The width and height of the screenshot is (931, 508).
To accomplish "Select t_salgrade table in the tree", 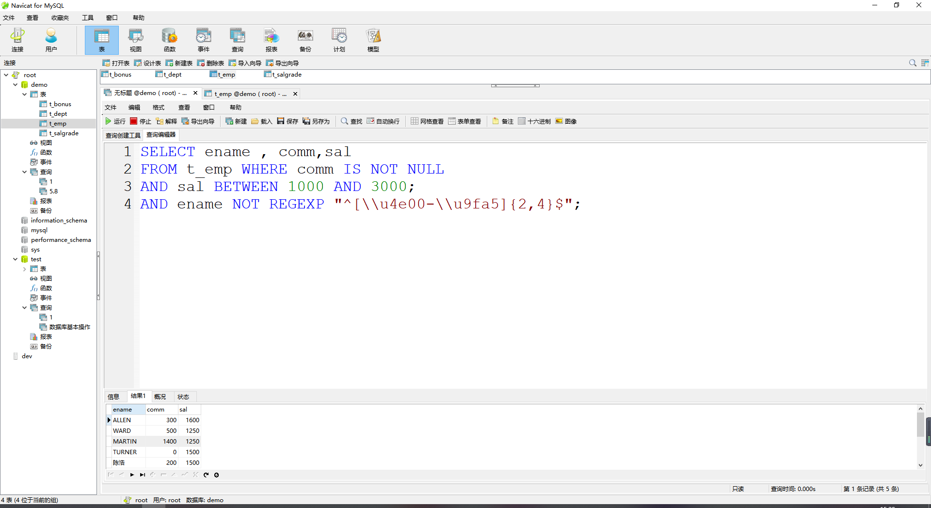I will pos(64,133).
